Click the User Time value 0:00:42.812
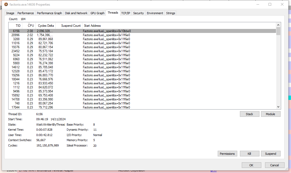This screenshot has height=173, width=291. tap(44, 135)
